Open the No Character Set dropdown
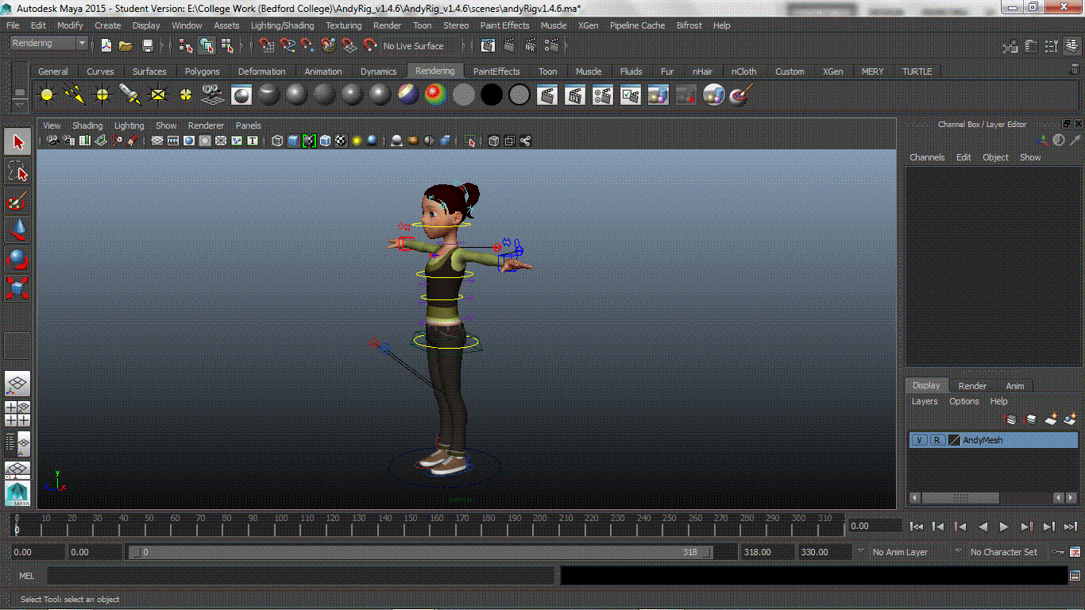 point(1004,551)
